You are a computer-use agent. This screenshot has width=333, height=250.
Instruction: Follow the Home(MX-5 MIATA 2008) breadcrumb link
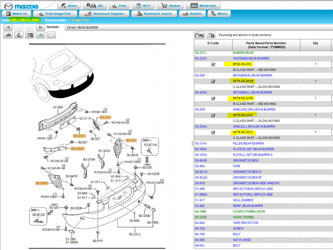[x=21, y=20]
